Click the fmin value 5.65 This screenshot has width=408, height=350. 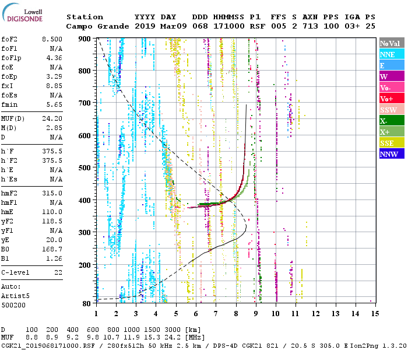(x=54, y=104)
